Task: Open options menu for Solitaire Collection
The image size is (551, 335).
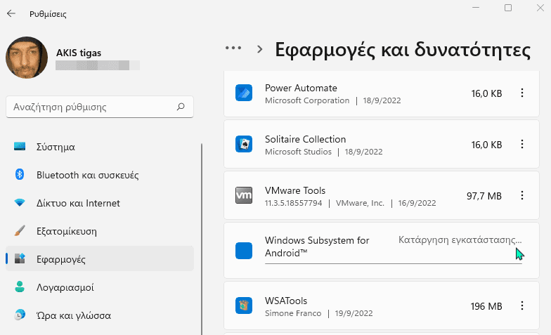Action: [522, 144]
